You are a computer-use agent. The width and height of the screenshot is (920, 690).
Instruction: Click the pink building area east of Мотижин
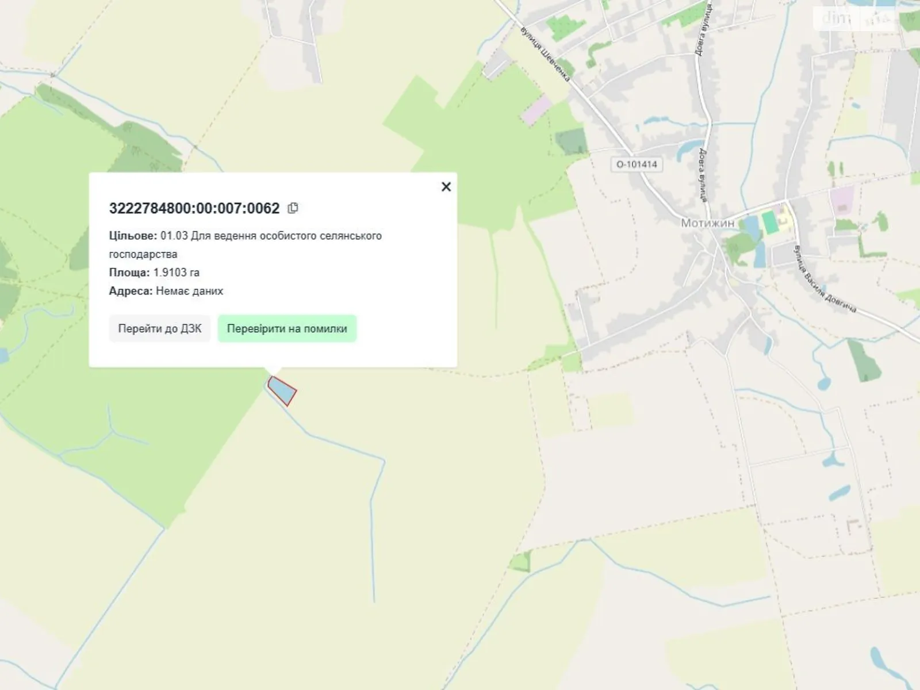(841, 200)
